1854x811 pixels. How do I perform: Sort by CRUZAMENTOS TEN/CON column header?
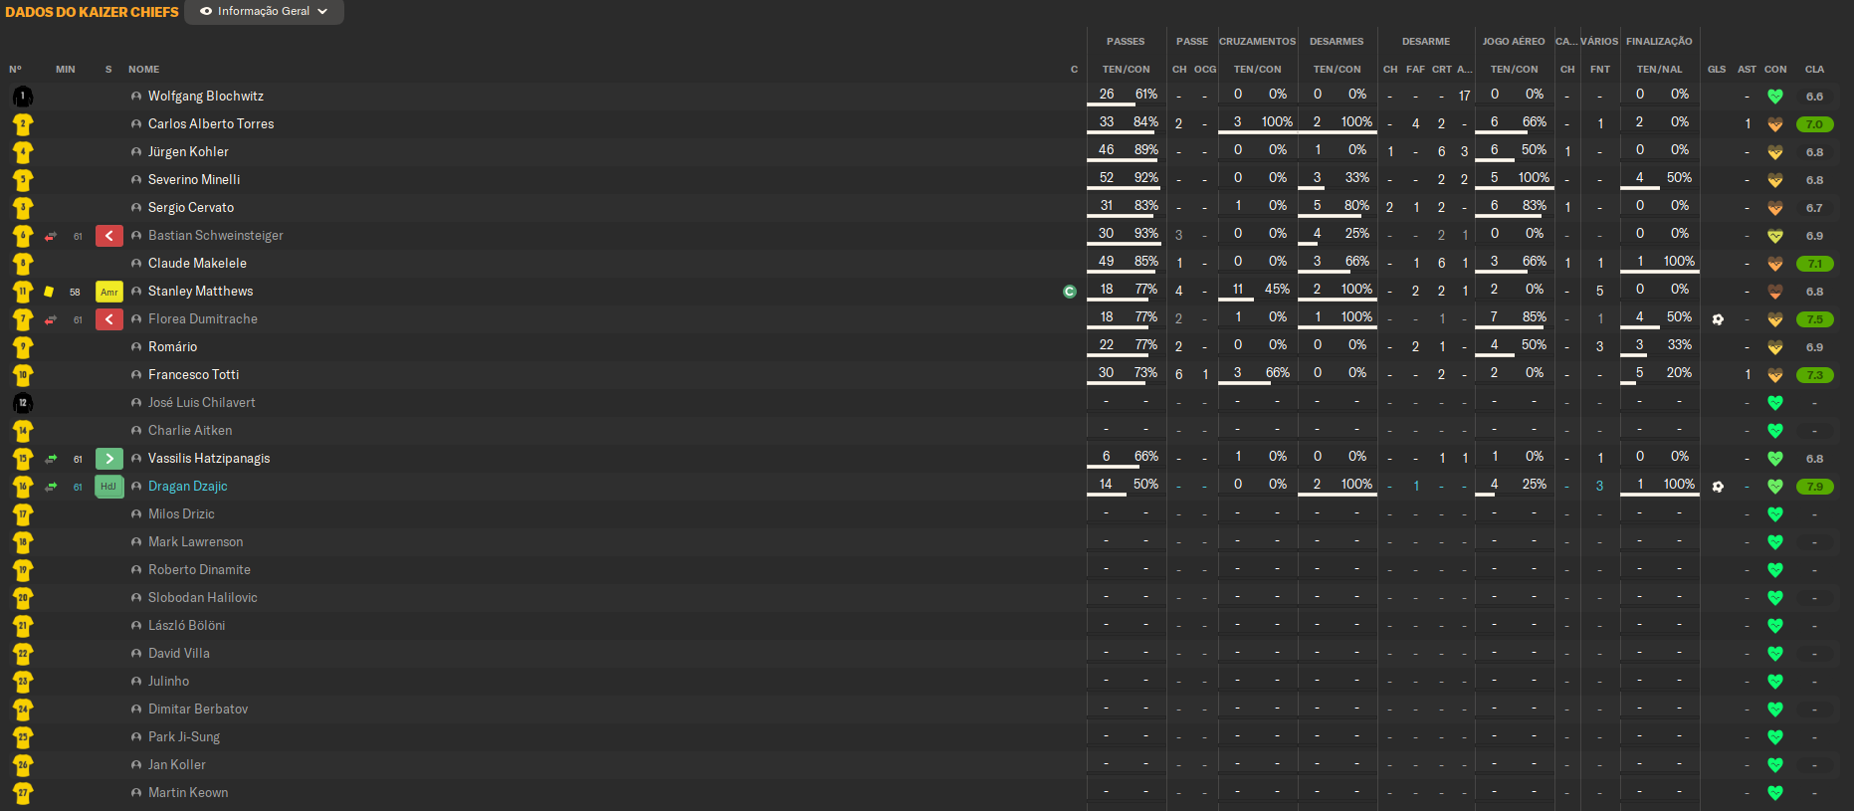1257,70
